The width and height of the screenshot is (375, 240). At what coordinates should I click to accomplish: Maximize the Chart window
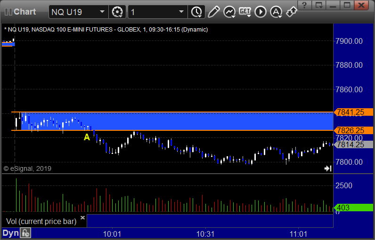click(347, 5)
